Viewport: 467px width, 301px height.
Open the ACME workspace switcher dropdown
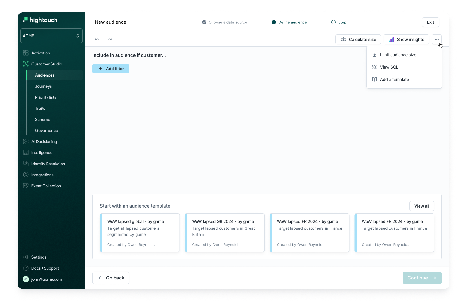[51, 36]
